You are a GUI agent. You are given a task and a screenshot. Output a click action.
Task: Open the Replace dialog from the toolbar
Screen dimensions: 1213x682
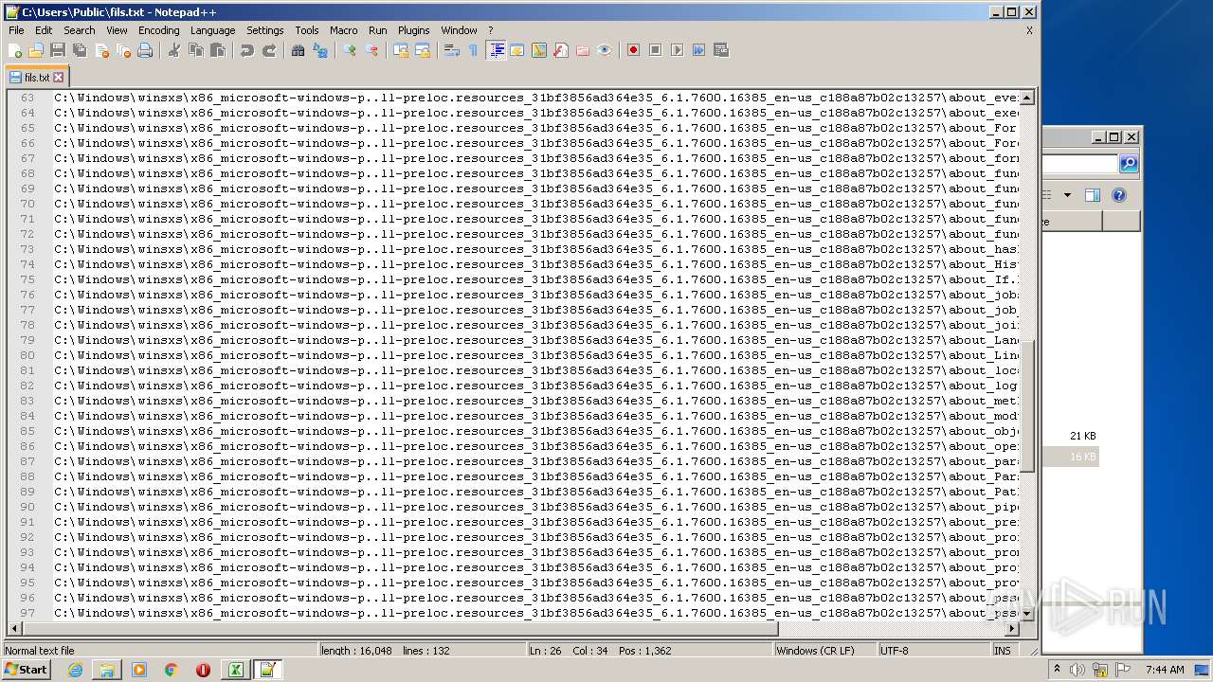(x=320, y=50)
